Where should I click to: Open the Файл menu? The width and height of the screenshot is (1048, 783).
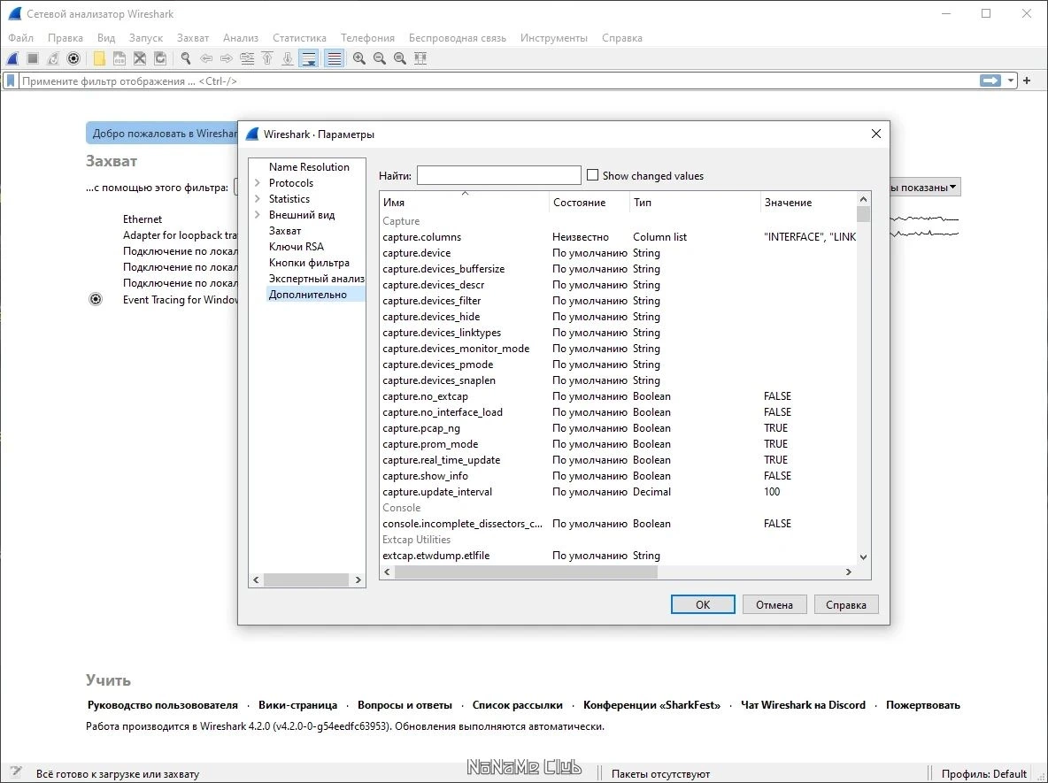click(20, 38)
